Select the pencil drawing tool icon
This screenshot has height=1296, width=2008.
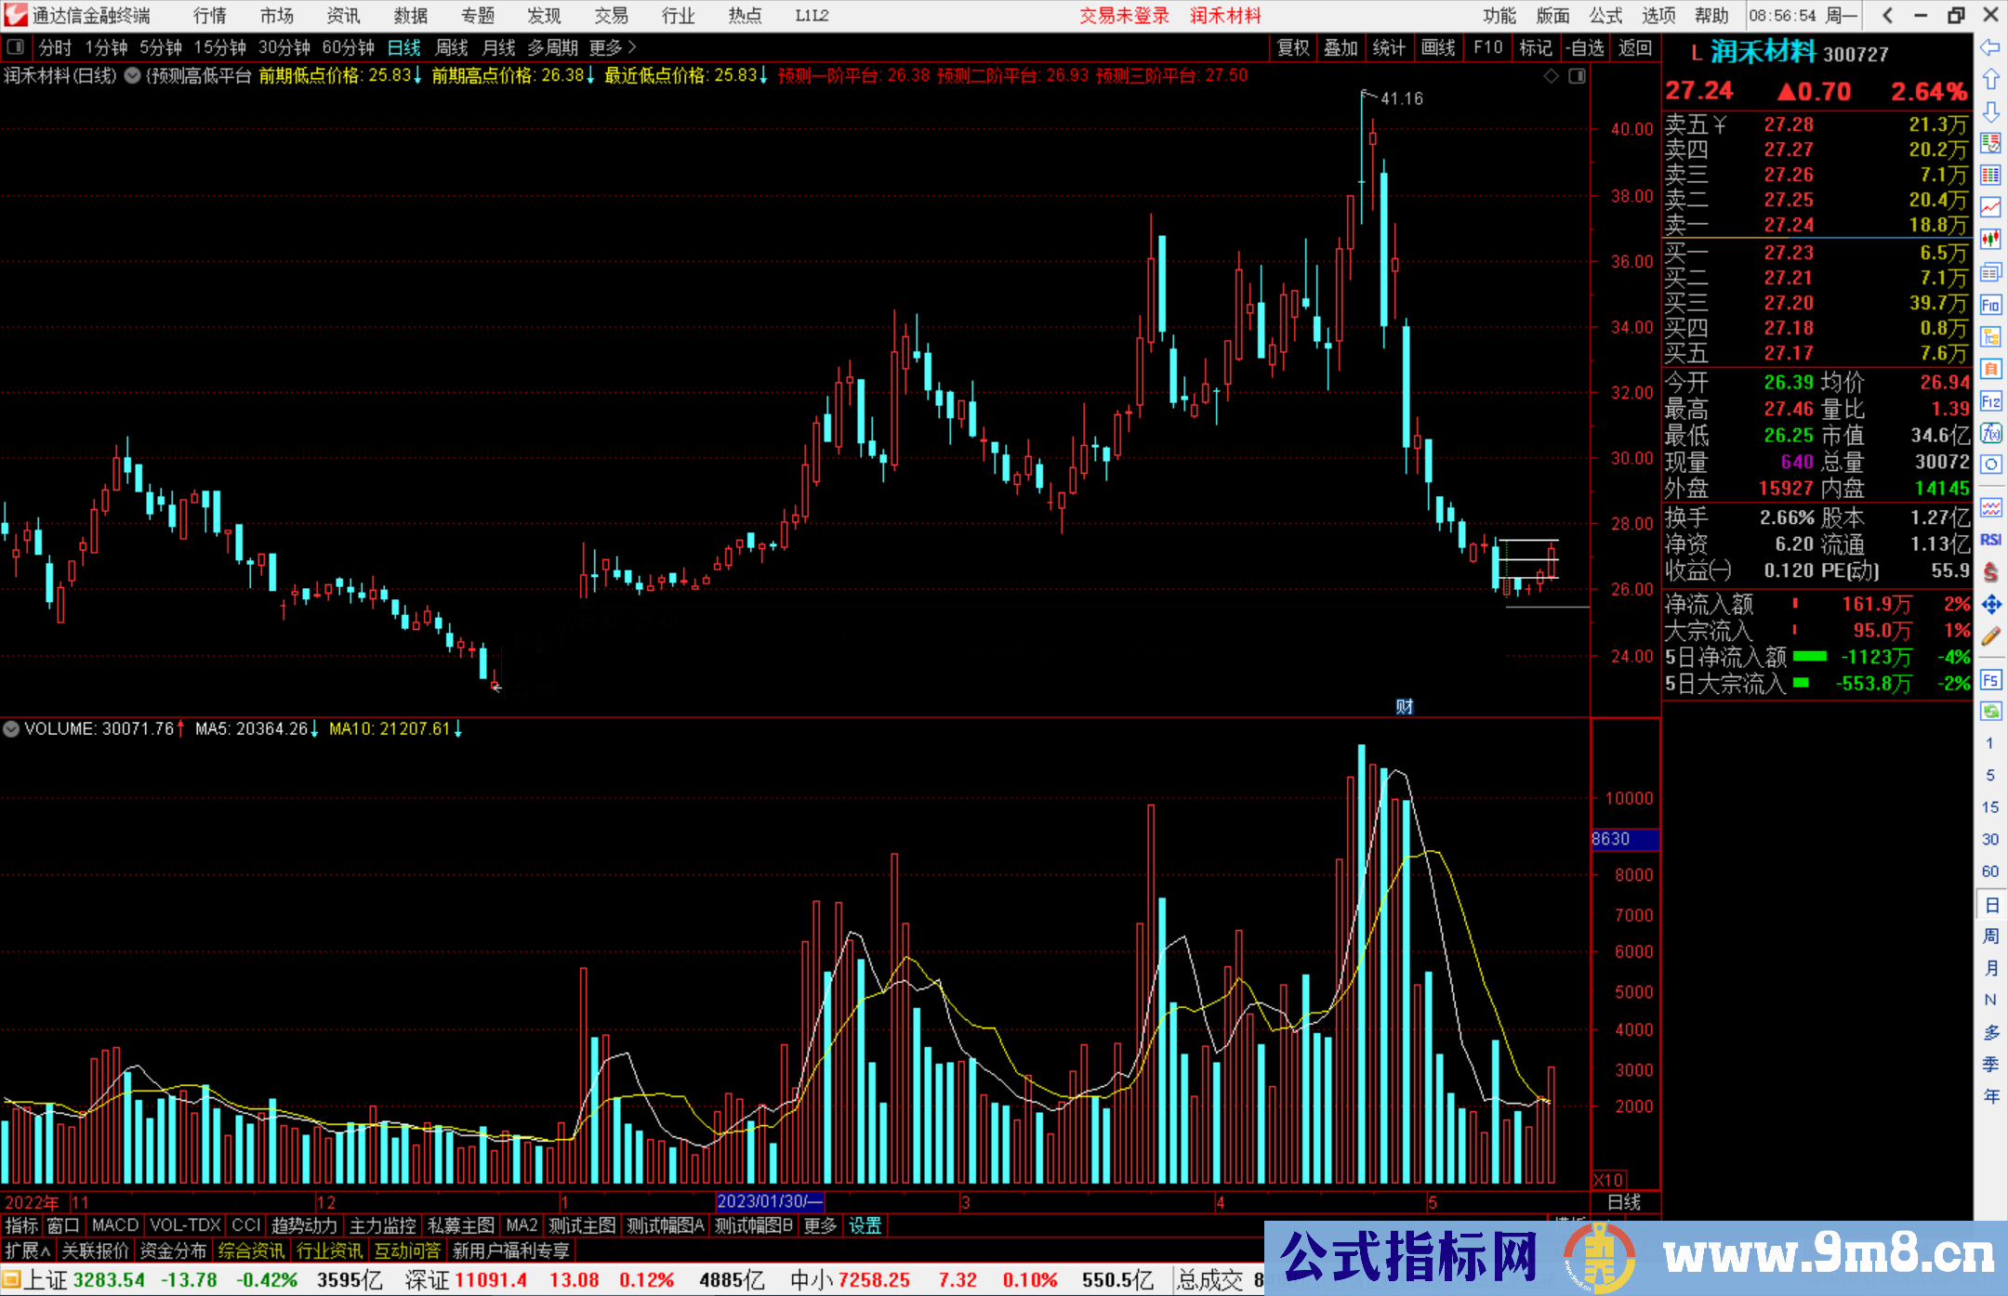1990,637
